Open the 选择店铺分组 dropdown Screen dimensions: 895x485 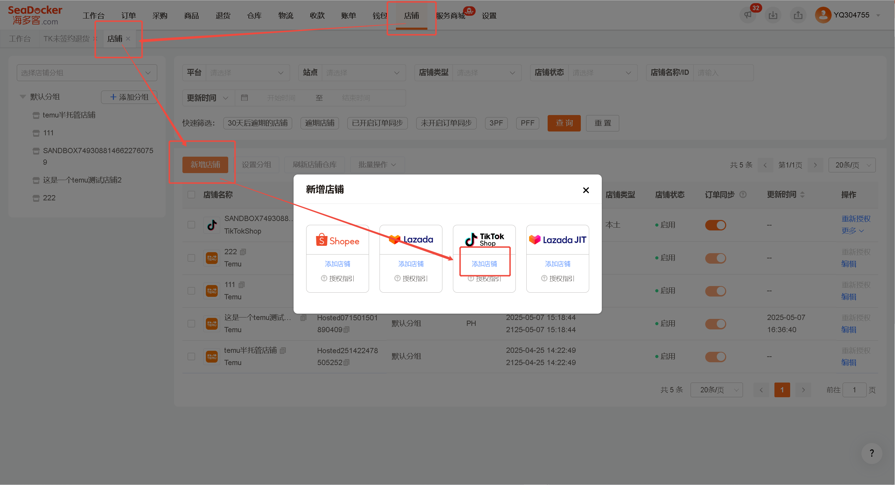click(x=87, y=73)
